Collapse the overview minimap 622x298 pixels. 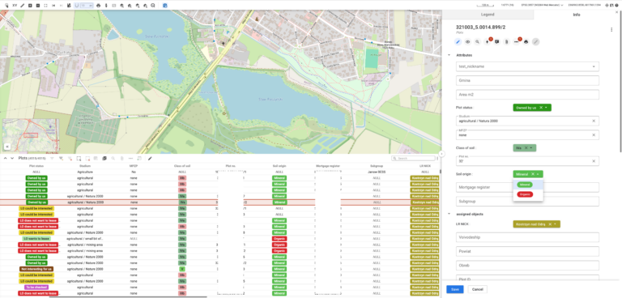[x=6, y=147]
